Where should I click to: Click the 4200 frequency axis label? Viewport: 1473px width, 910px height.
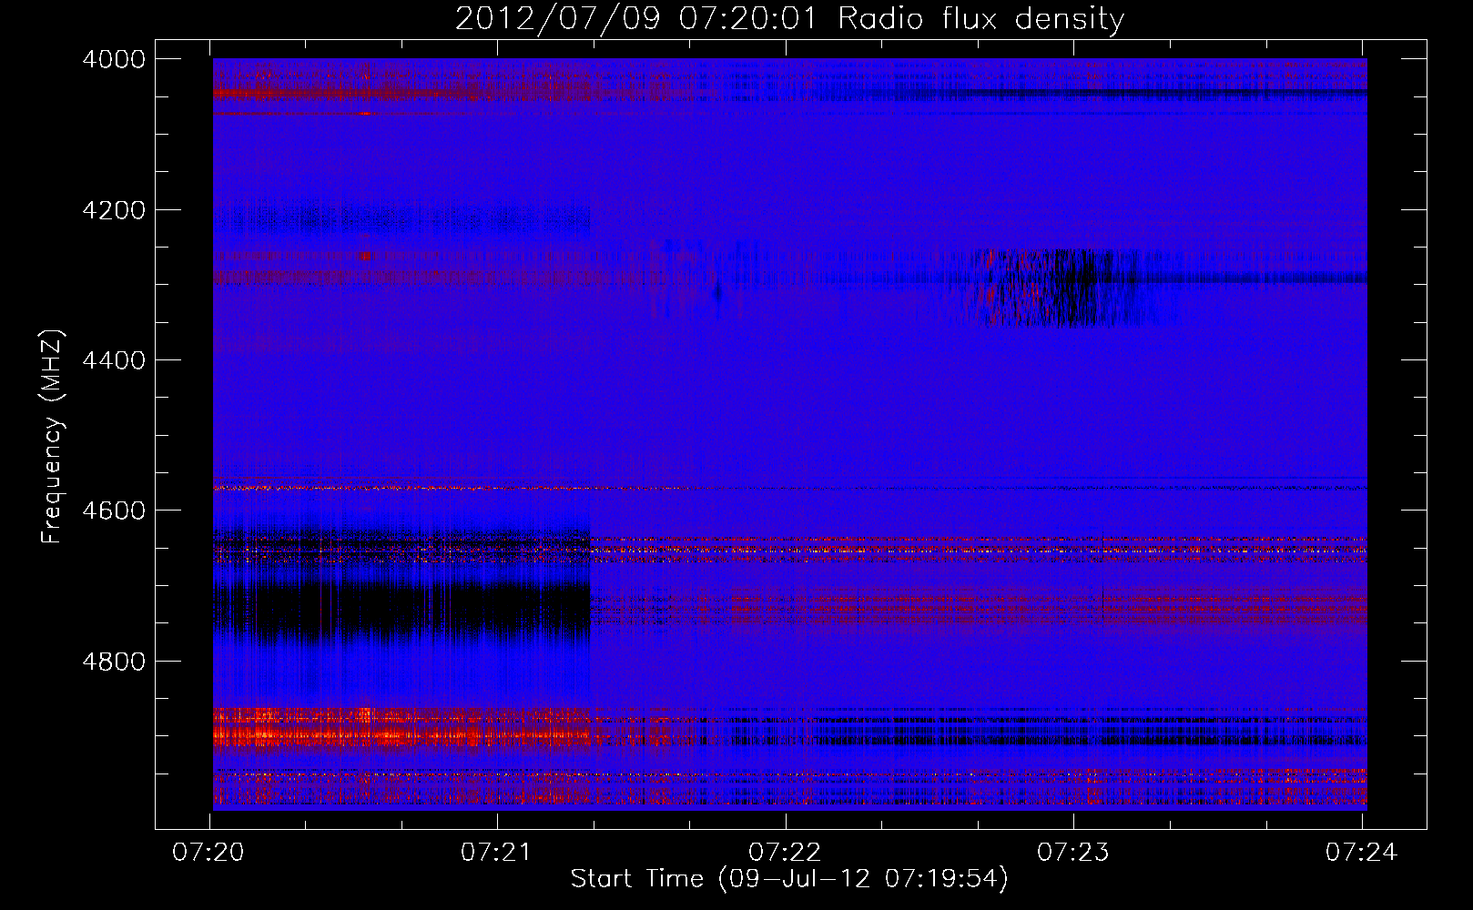click(114, 210)
